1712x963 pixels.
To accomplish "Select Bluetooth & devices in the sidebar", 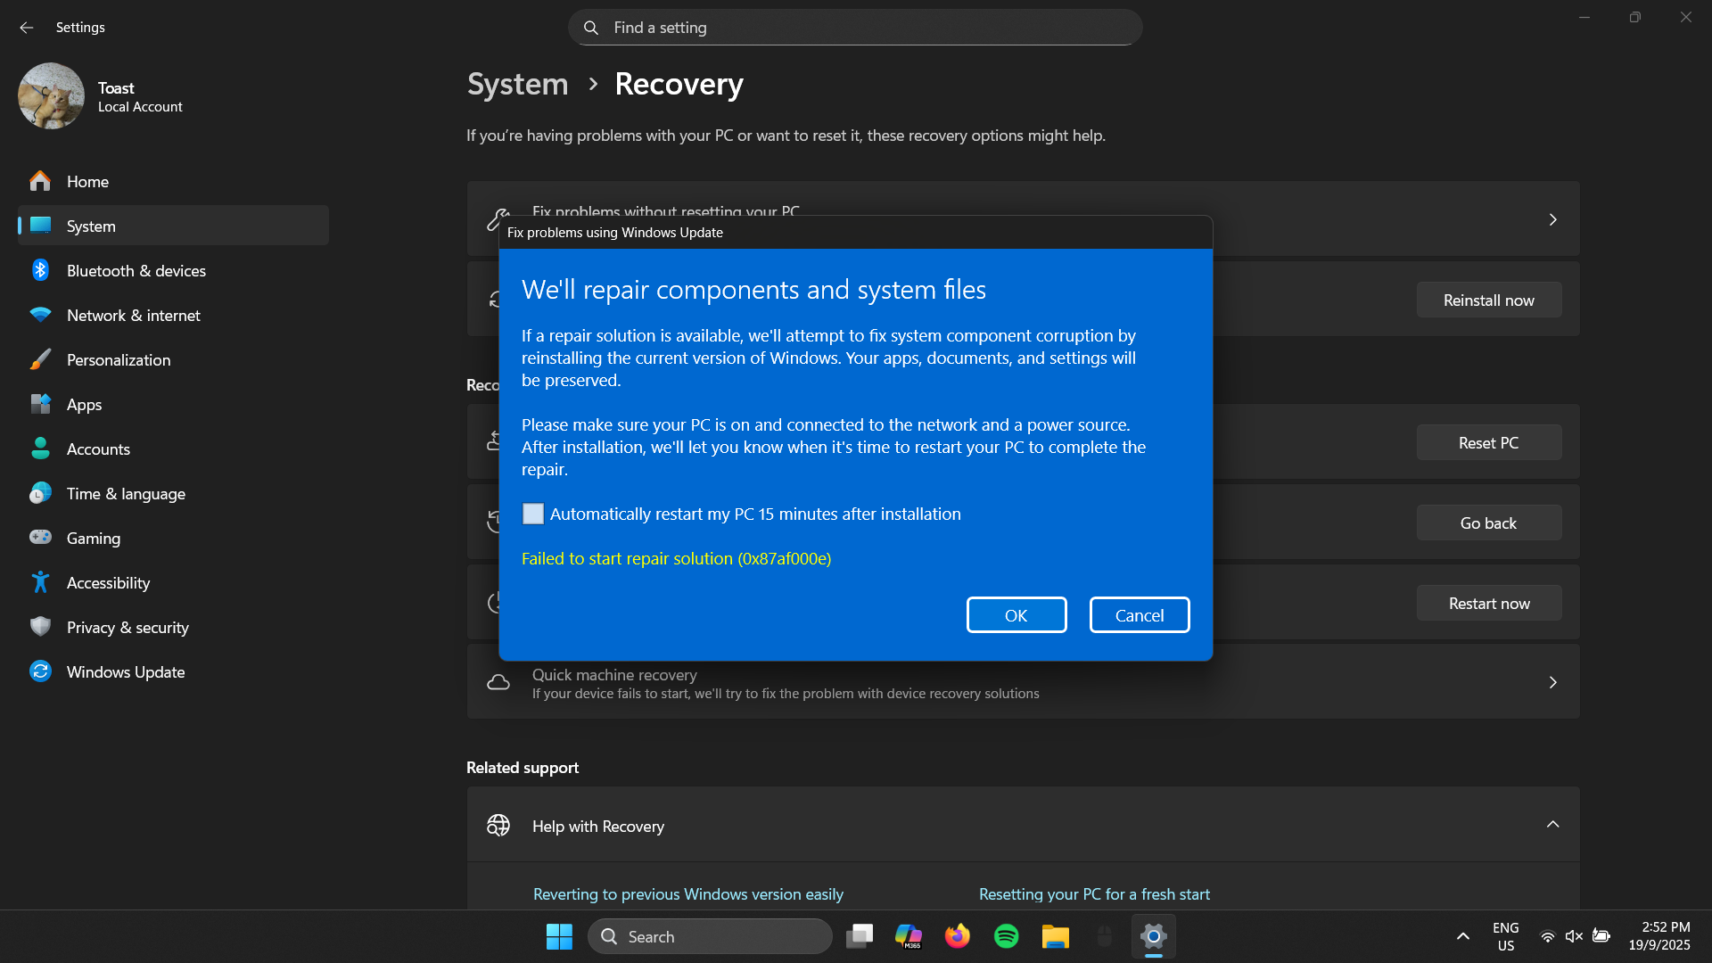I will coord(136,270).
